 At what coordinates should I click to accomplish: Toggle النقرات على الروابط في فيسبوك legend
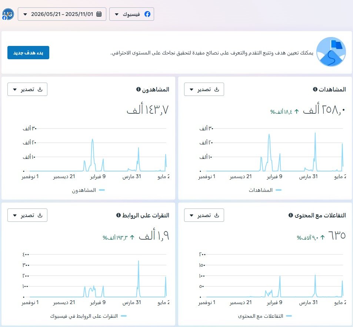(x=88, y=316)
